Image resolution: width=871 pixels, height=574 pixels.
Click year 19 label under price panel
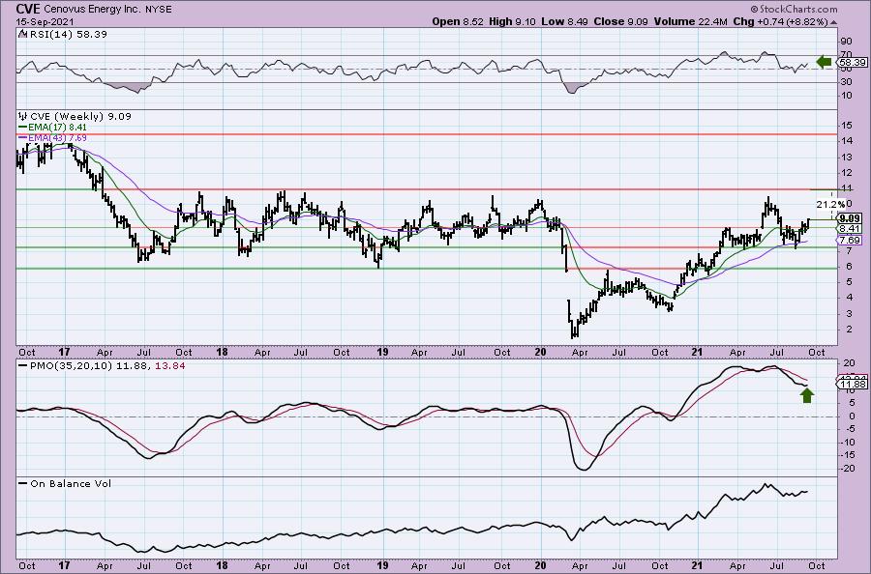coord(382,352)
